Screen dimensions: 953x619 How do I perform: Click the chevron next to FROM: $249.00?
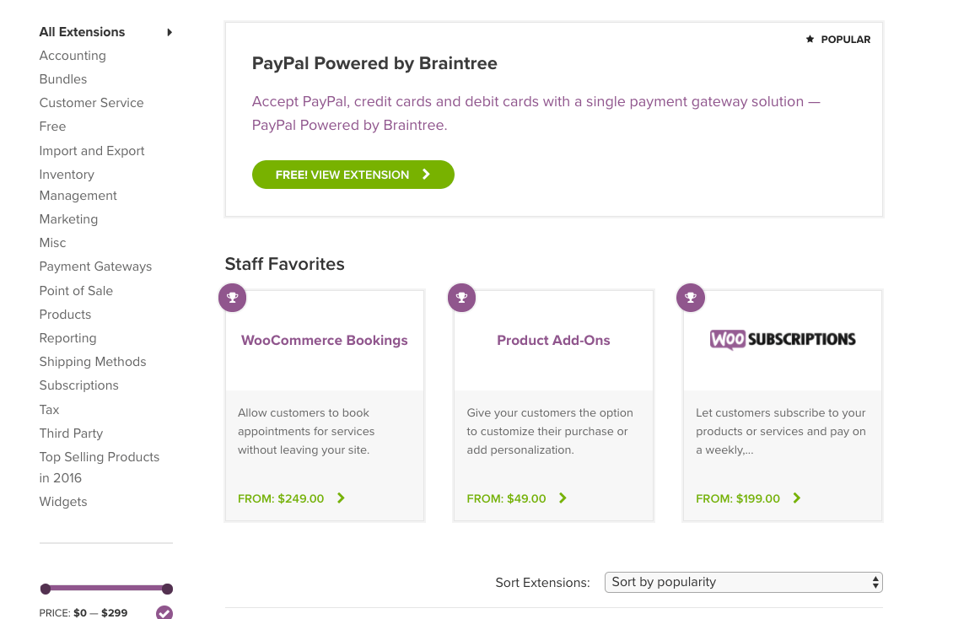tap(341, 498)
